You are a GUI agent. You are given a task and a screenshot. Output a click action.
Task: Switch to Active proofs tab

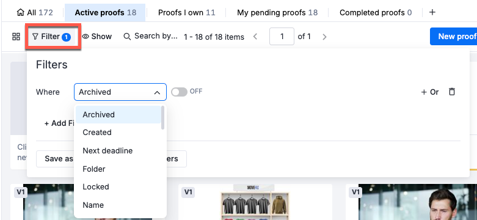[105, 12]
